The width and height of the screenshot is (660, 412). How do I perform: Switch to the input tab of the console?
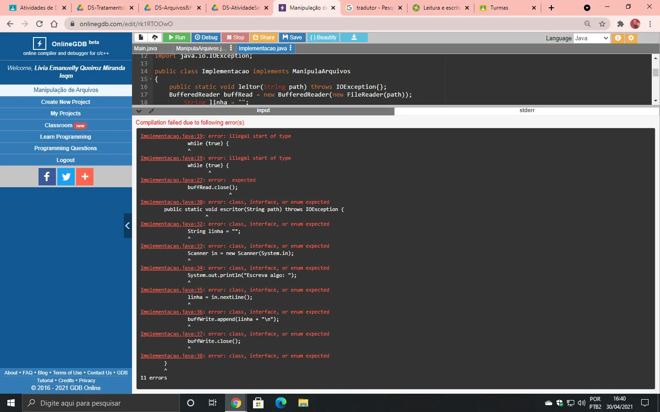[x=263, y=111]
